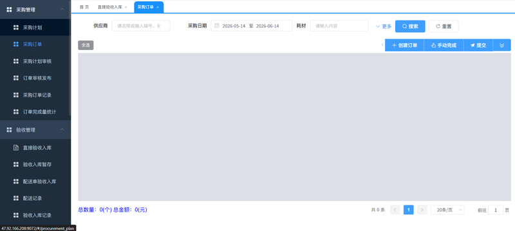Click the icon beside 订单完成量统计
The height and width of the screenshot is (231, 515).
[15, 112]
